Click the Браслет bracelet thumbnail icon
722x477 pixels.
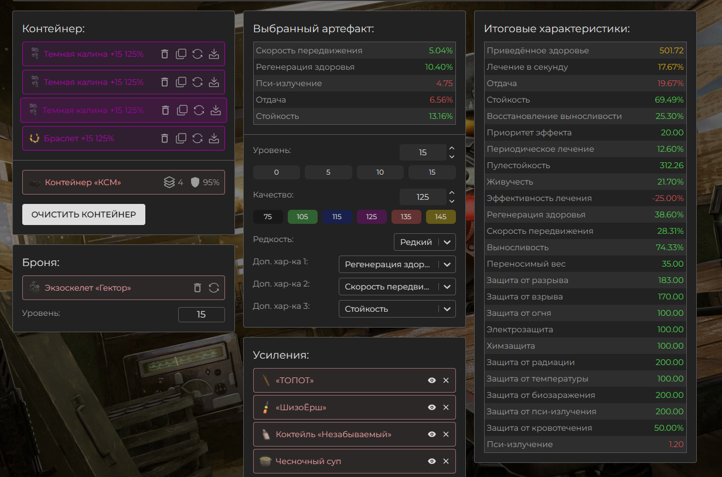click(35, 138)
